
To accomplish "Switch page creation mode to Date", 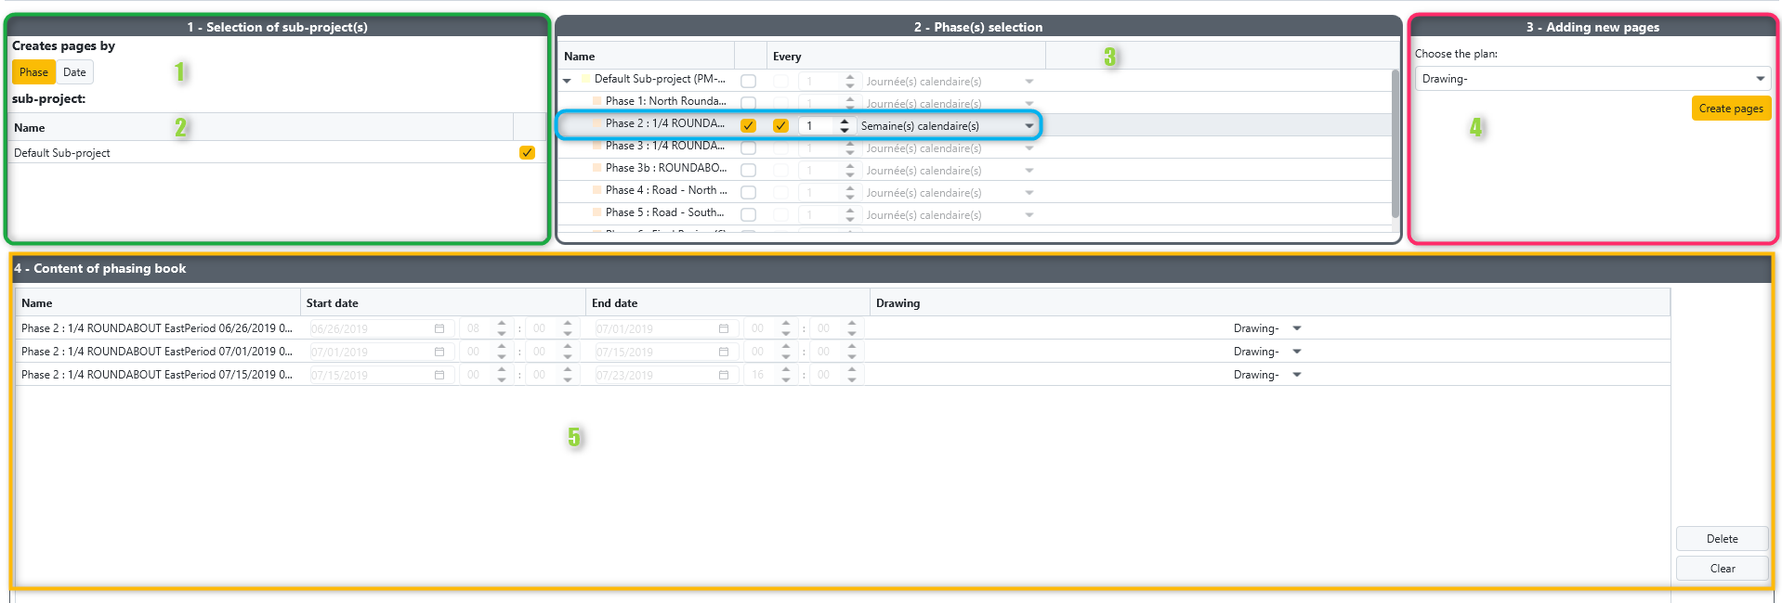I will [74, 72].
